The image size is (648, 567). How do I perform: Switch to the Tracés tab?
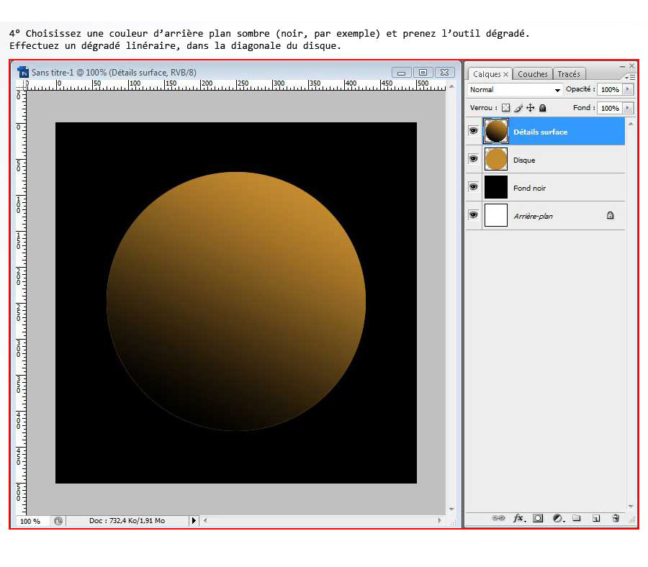(x=569, y=74)
